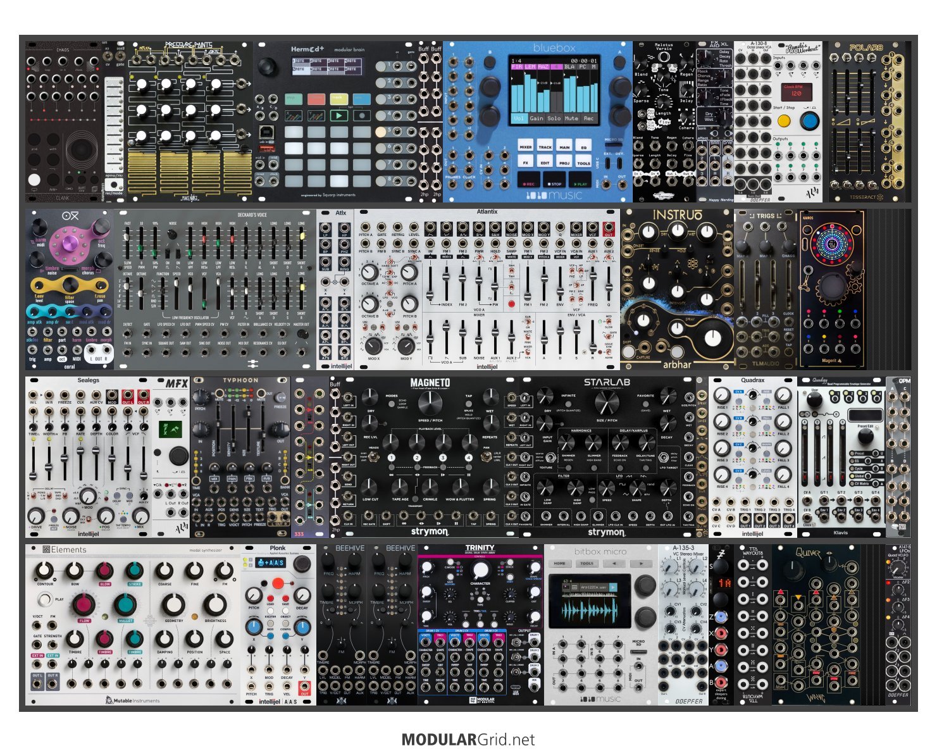Screen dimensions: 937x753
Task: Turn the pink metallic knob on OXI Coral
Action: pos(70,244)
